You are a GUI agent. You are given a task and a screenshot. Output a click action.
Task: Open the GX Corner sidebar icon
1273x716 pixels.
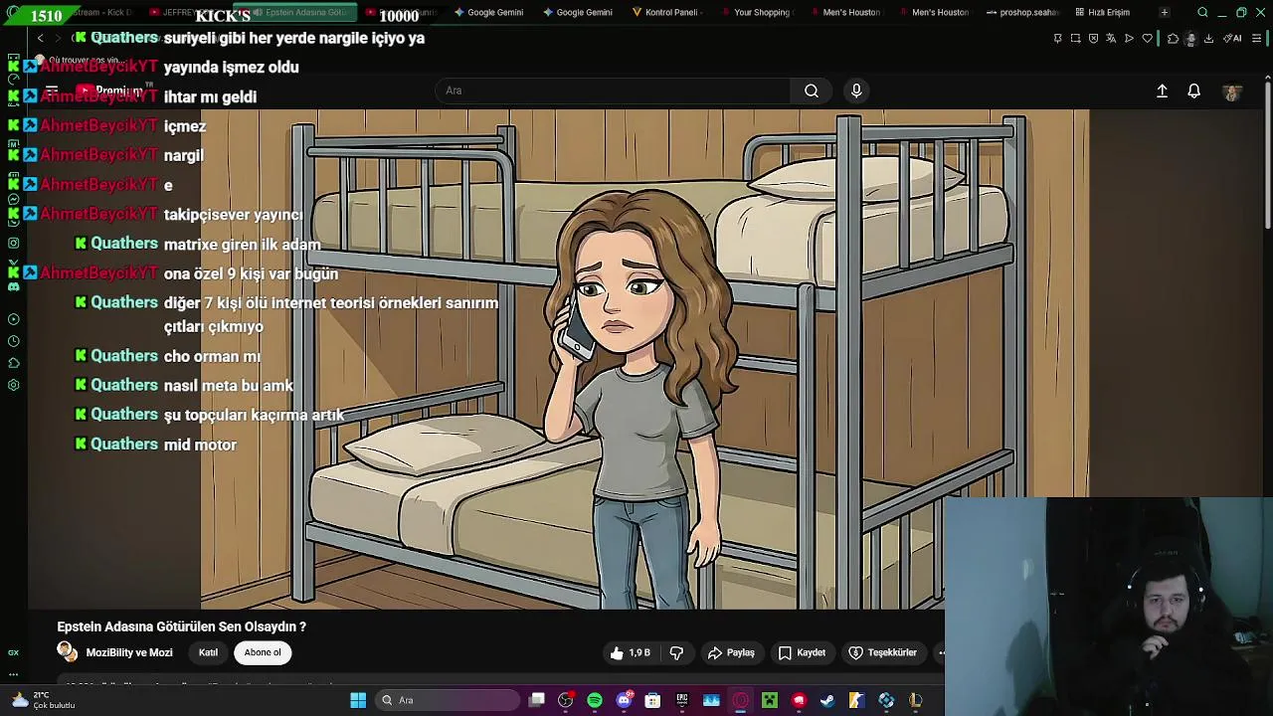click(14, 652)
